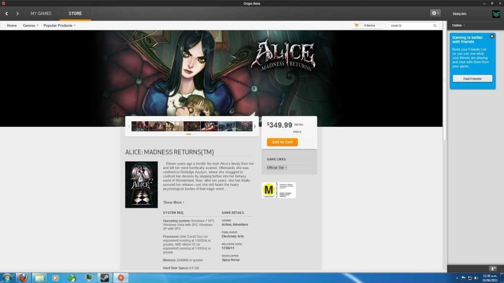This screenshot has width=504, height=283.
Task: Click the Alice box art cover image
Action: pos(141,185)
